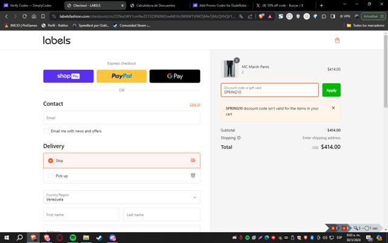The width and height of the screenshot is (388, 243).
Task: Click the labels store logo
Action: click(x=56, y=40)
